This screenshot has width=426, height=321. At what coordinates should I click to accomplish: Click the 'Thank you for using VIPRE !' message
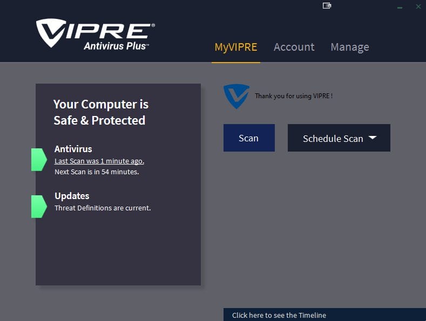tap(294, 96)
